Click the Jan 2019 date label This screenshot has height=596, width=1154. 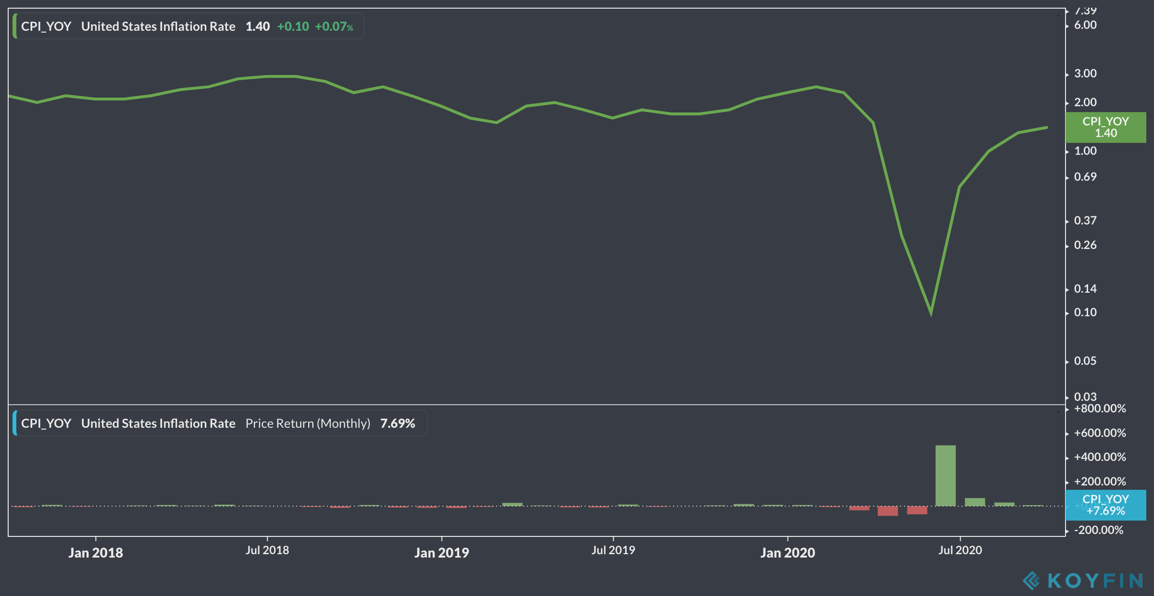pyautogui.click(x=441, y=553)
